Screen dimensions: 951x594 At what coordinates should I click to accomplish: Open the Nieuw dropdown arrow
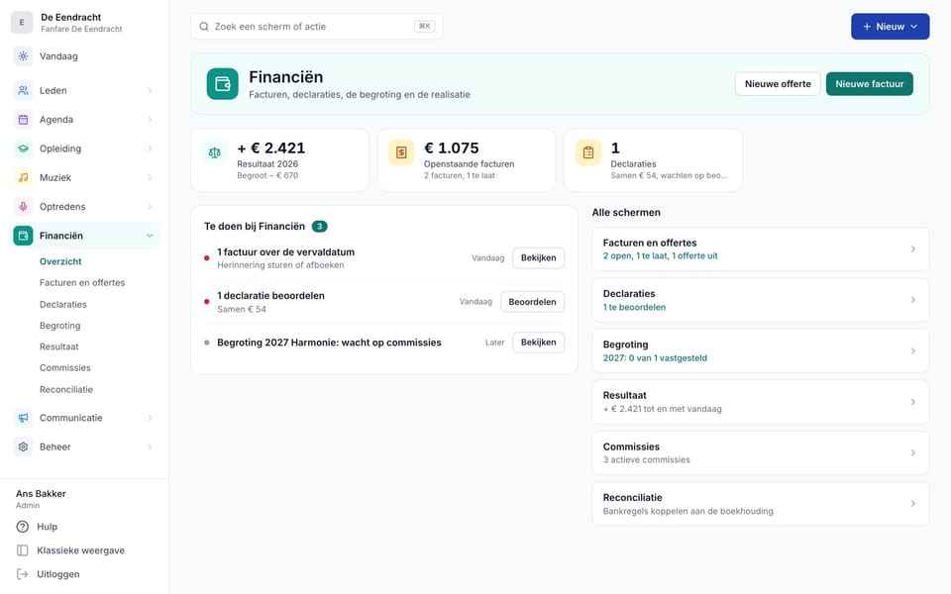coord(914,27)
